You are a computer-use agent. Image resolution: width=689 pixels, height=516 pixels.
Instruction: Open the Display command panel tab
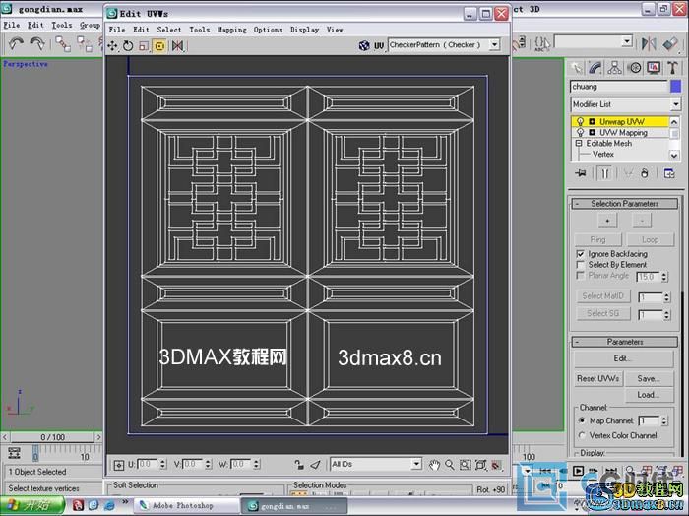tap(654, 68)
